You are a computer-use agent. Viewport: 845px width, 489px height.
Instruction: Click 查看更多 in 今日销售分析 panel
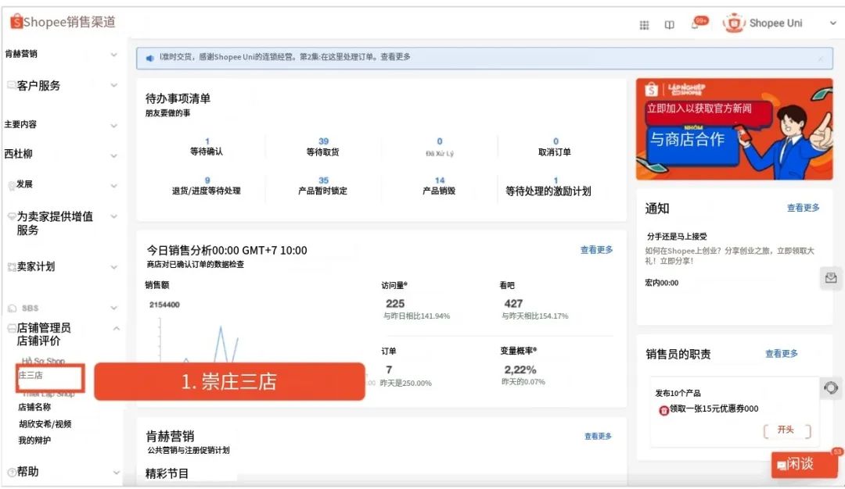coord(596,250)
